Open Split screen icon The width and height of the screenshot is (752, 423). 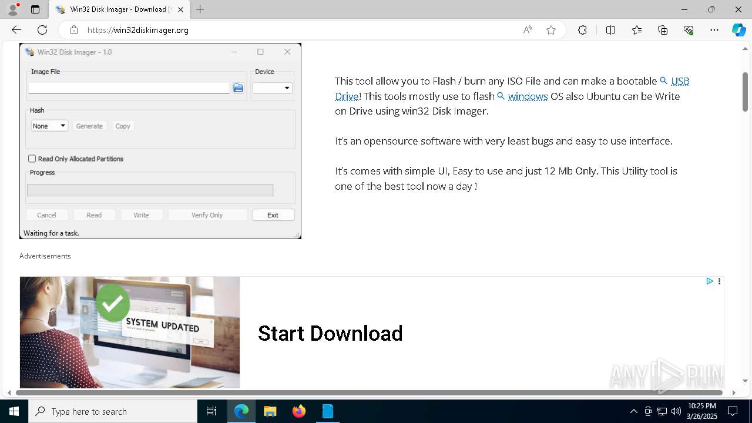pyautogui.click(x=610, y=30)
